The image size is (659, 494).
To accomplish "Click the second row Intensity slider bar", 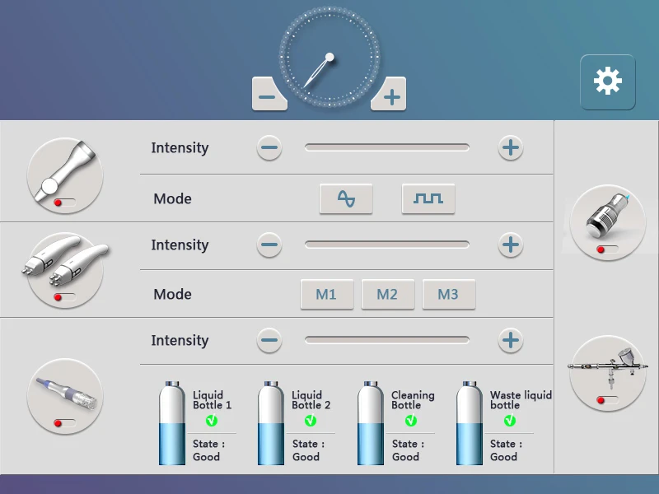I will [x=387, y=245].
